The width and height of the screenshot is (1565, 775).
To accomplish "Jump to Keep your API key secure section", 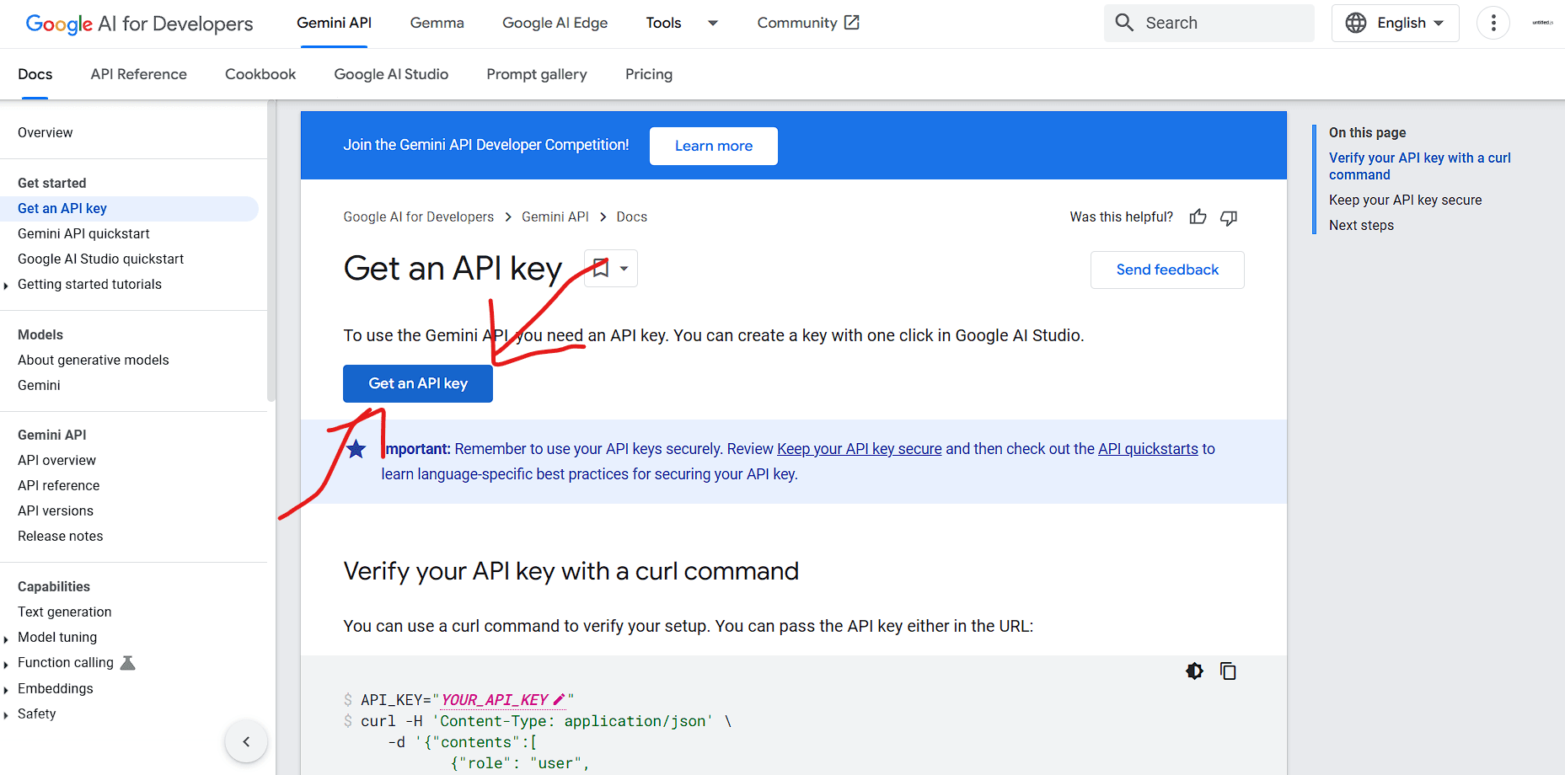I will (1405, 200).
